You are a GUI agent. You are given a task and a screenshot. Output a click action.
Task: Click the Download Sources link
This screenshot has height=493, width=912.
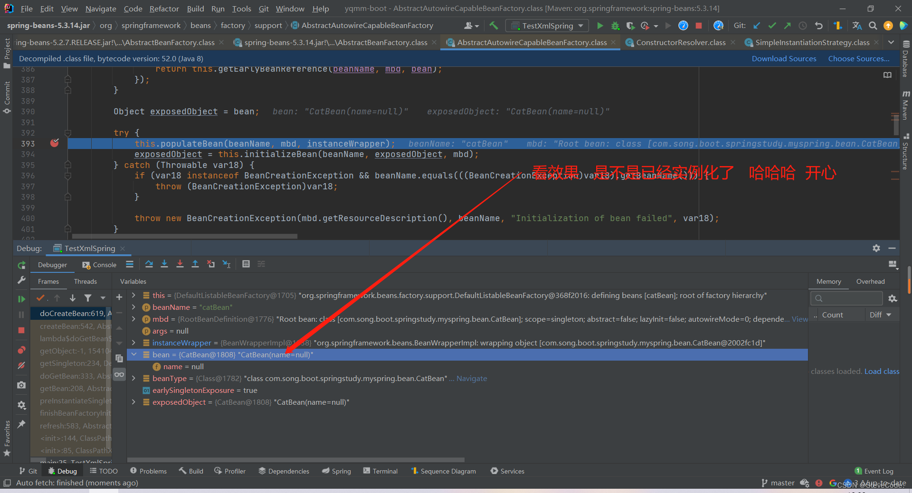point(784,58)
